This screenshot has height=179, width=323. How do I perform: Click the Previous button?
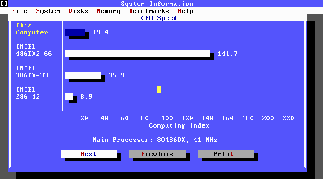click(x=157, y=154)
